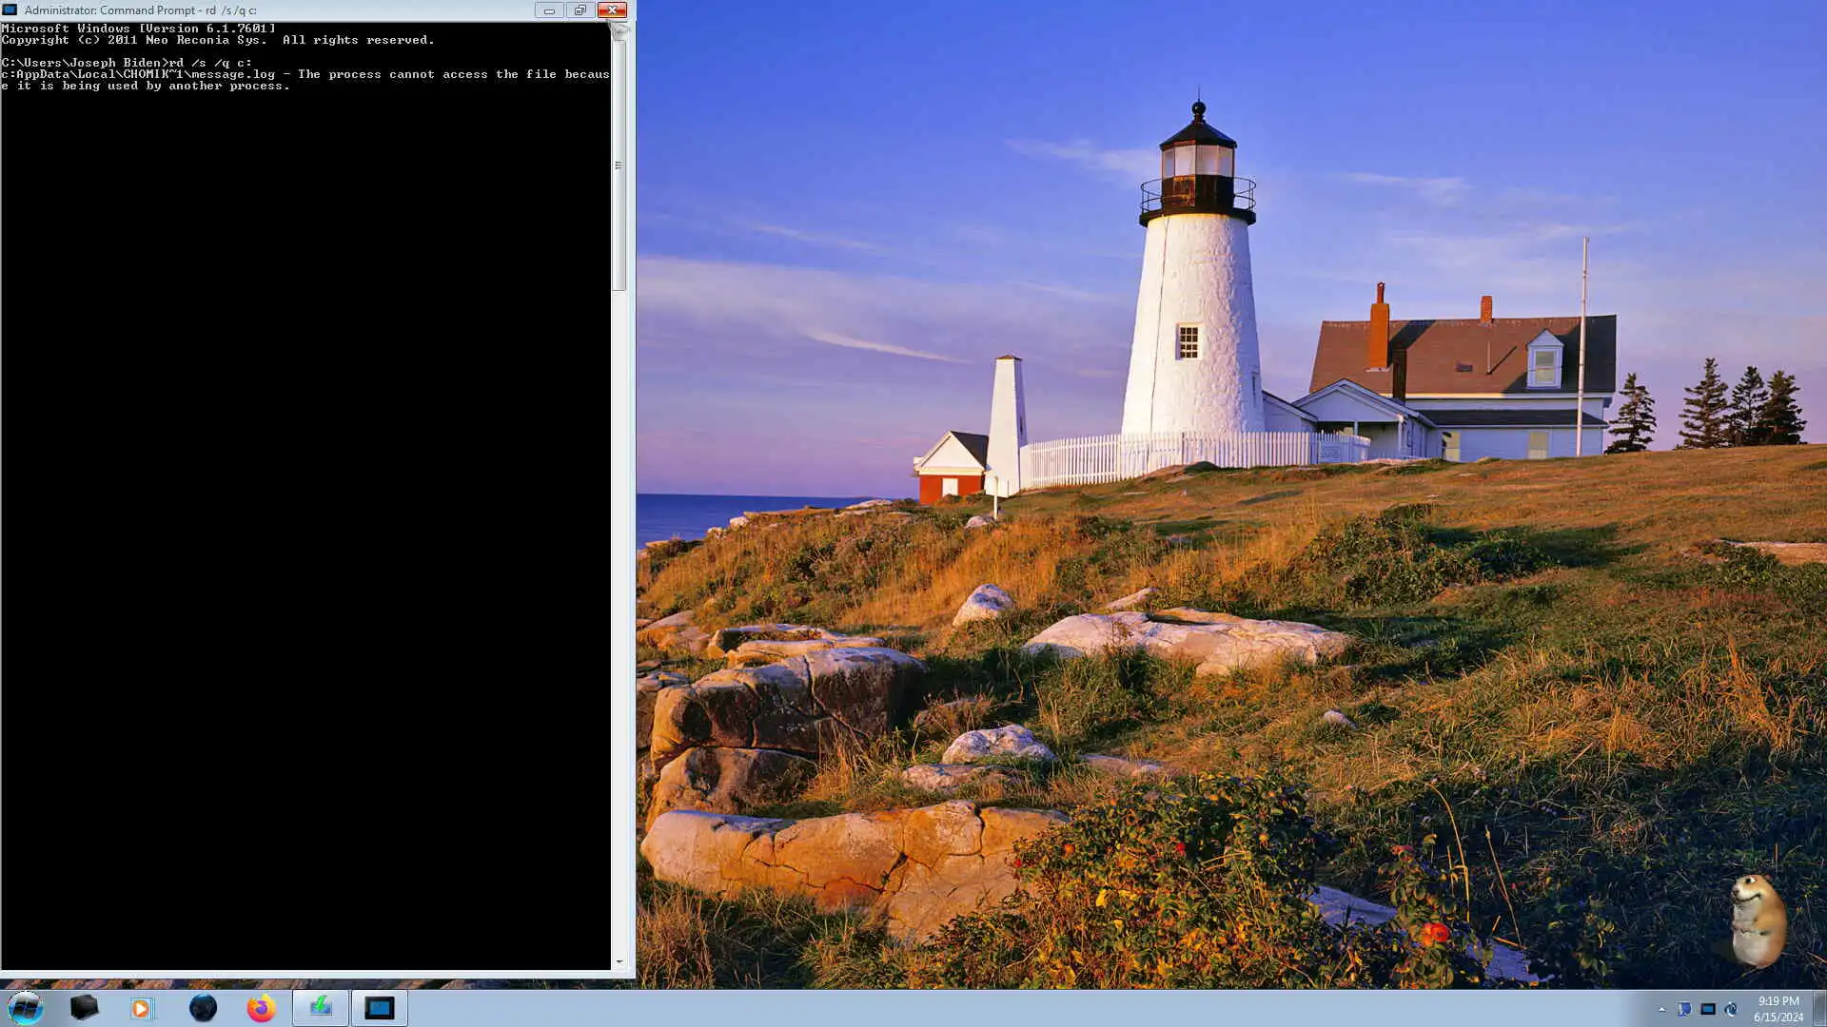Screen dimensions: 1827x1027
Task: Launch the media player taskbar icon
Action: (x=142, y=1008)
